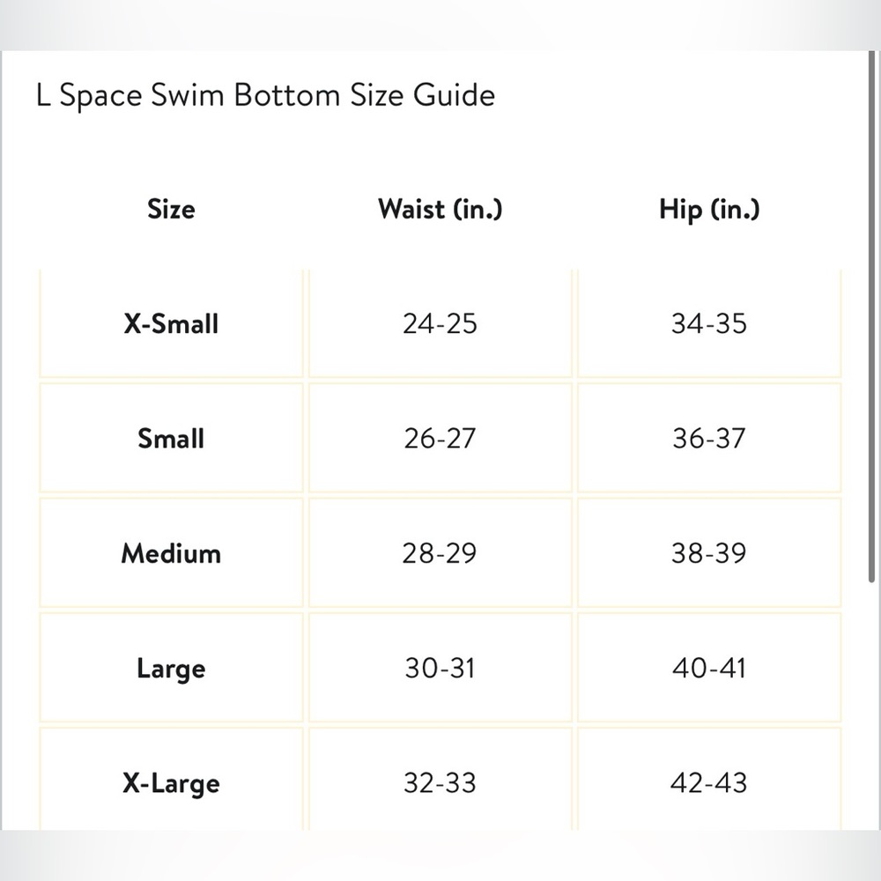
Task: Click the vertical scrollbar thumb on the right
Action: tap(871, 317)
